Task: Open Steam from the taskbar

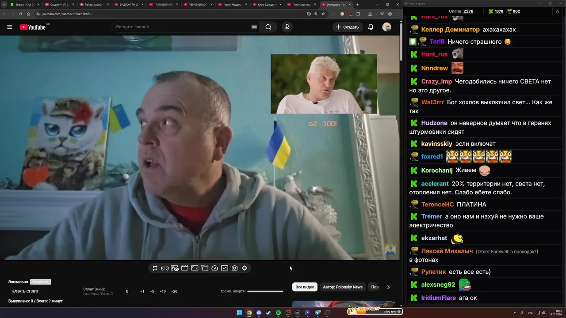Action: 268,313
